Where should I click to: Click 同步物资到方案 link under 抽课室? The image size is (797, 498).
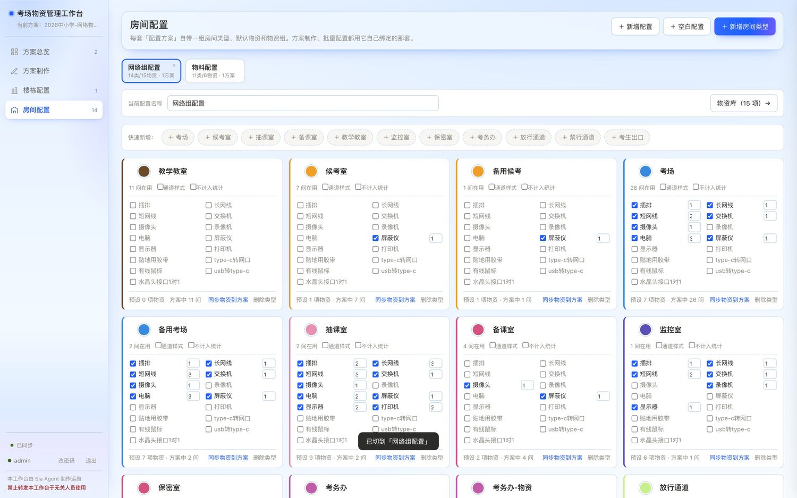pyautogui.click(x=395, y=458)
